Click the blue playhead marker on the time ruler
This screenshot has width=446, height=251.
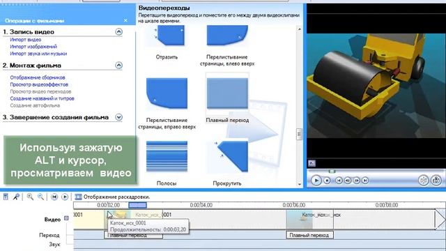point(138,205)
